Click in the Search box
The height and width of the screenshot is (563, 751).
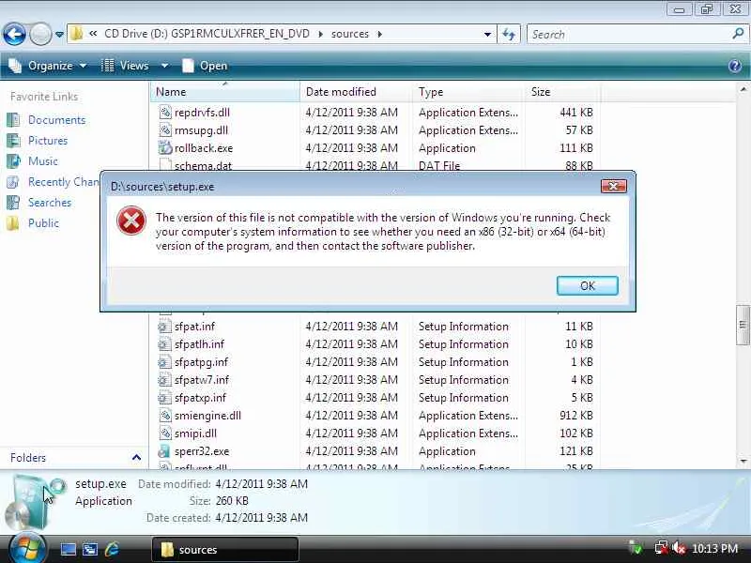(628, 35)
